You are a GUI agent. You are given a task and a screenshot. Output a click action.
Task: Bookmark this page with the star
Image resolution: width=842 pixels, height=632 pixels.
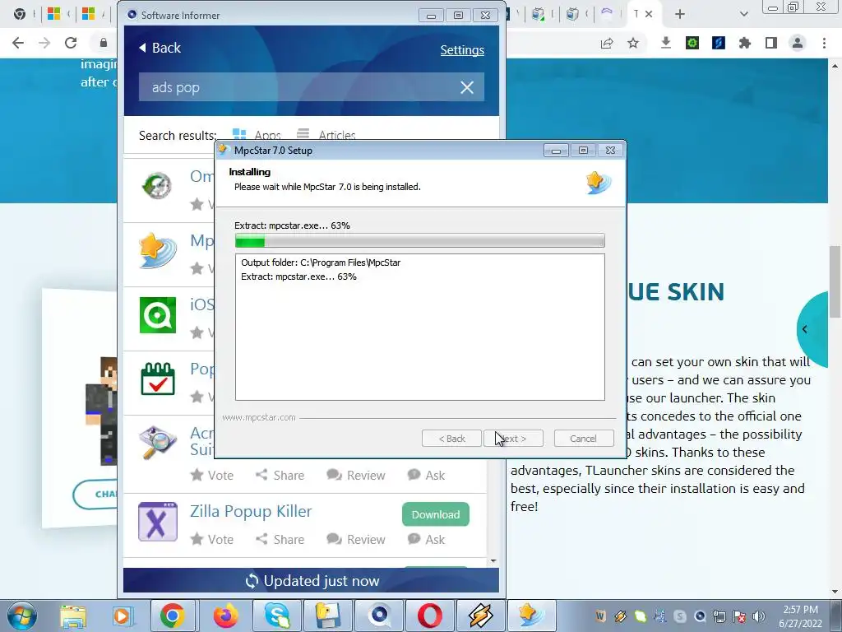click(633, 43)
